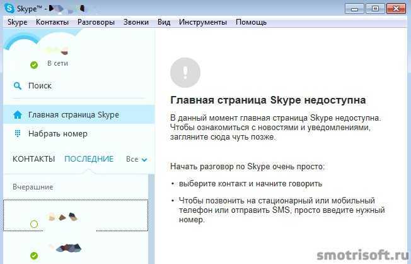Click the hollow away status circle icon
411x264 pixels.
34,224
